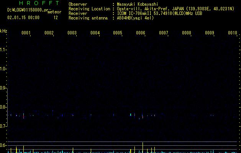This screenshot has height=153, width=241.
Task: Click time marker 0005
Action: click(x=118, y=33)
